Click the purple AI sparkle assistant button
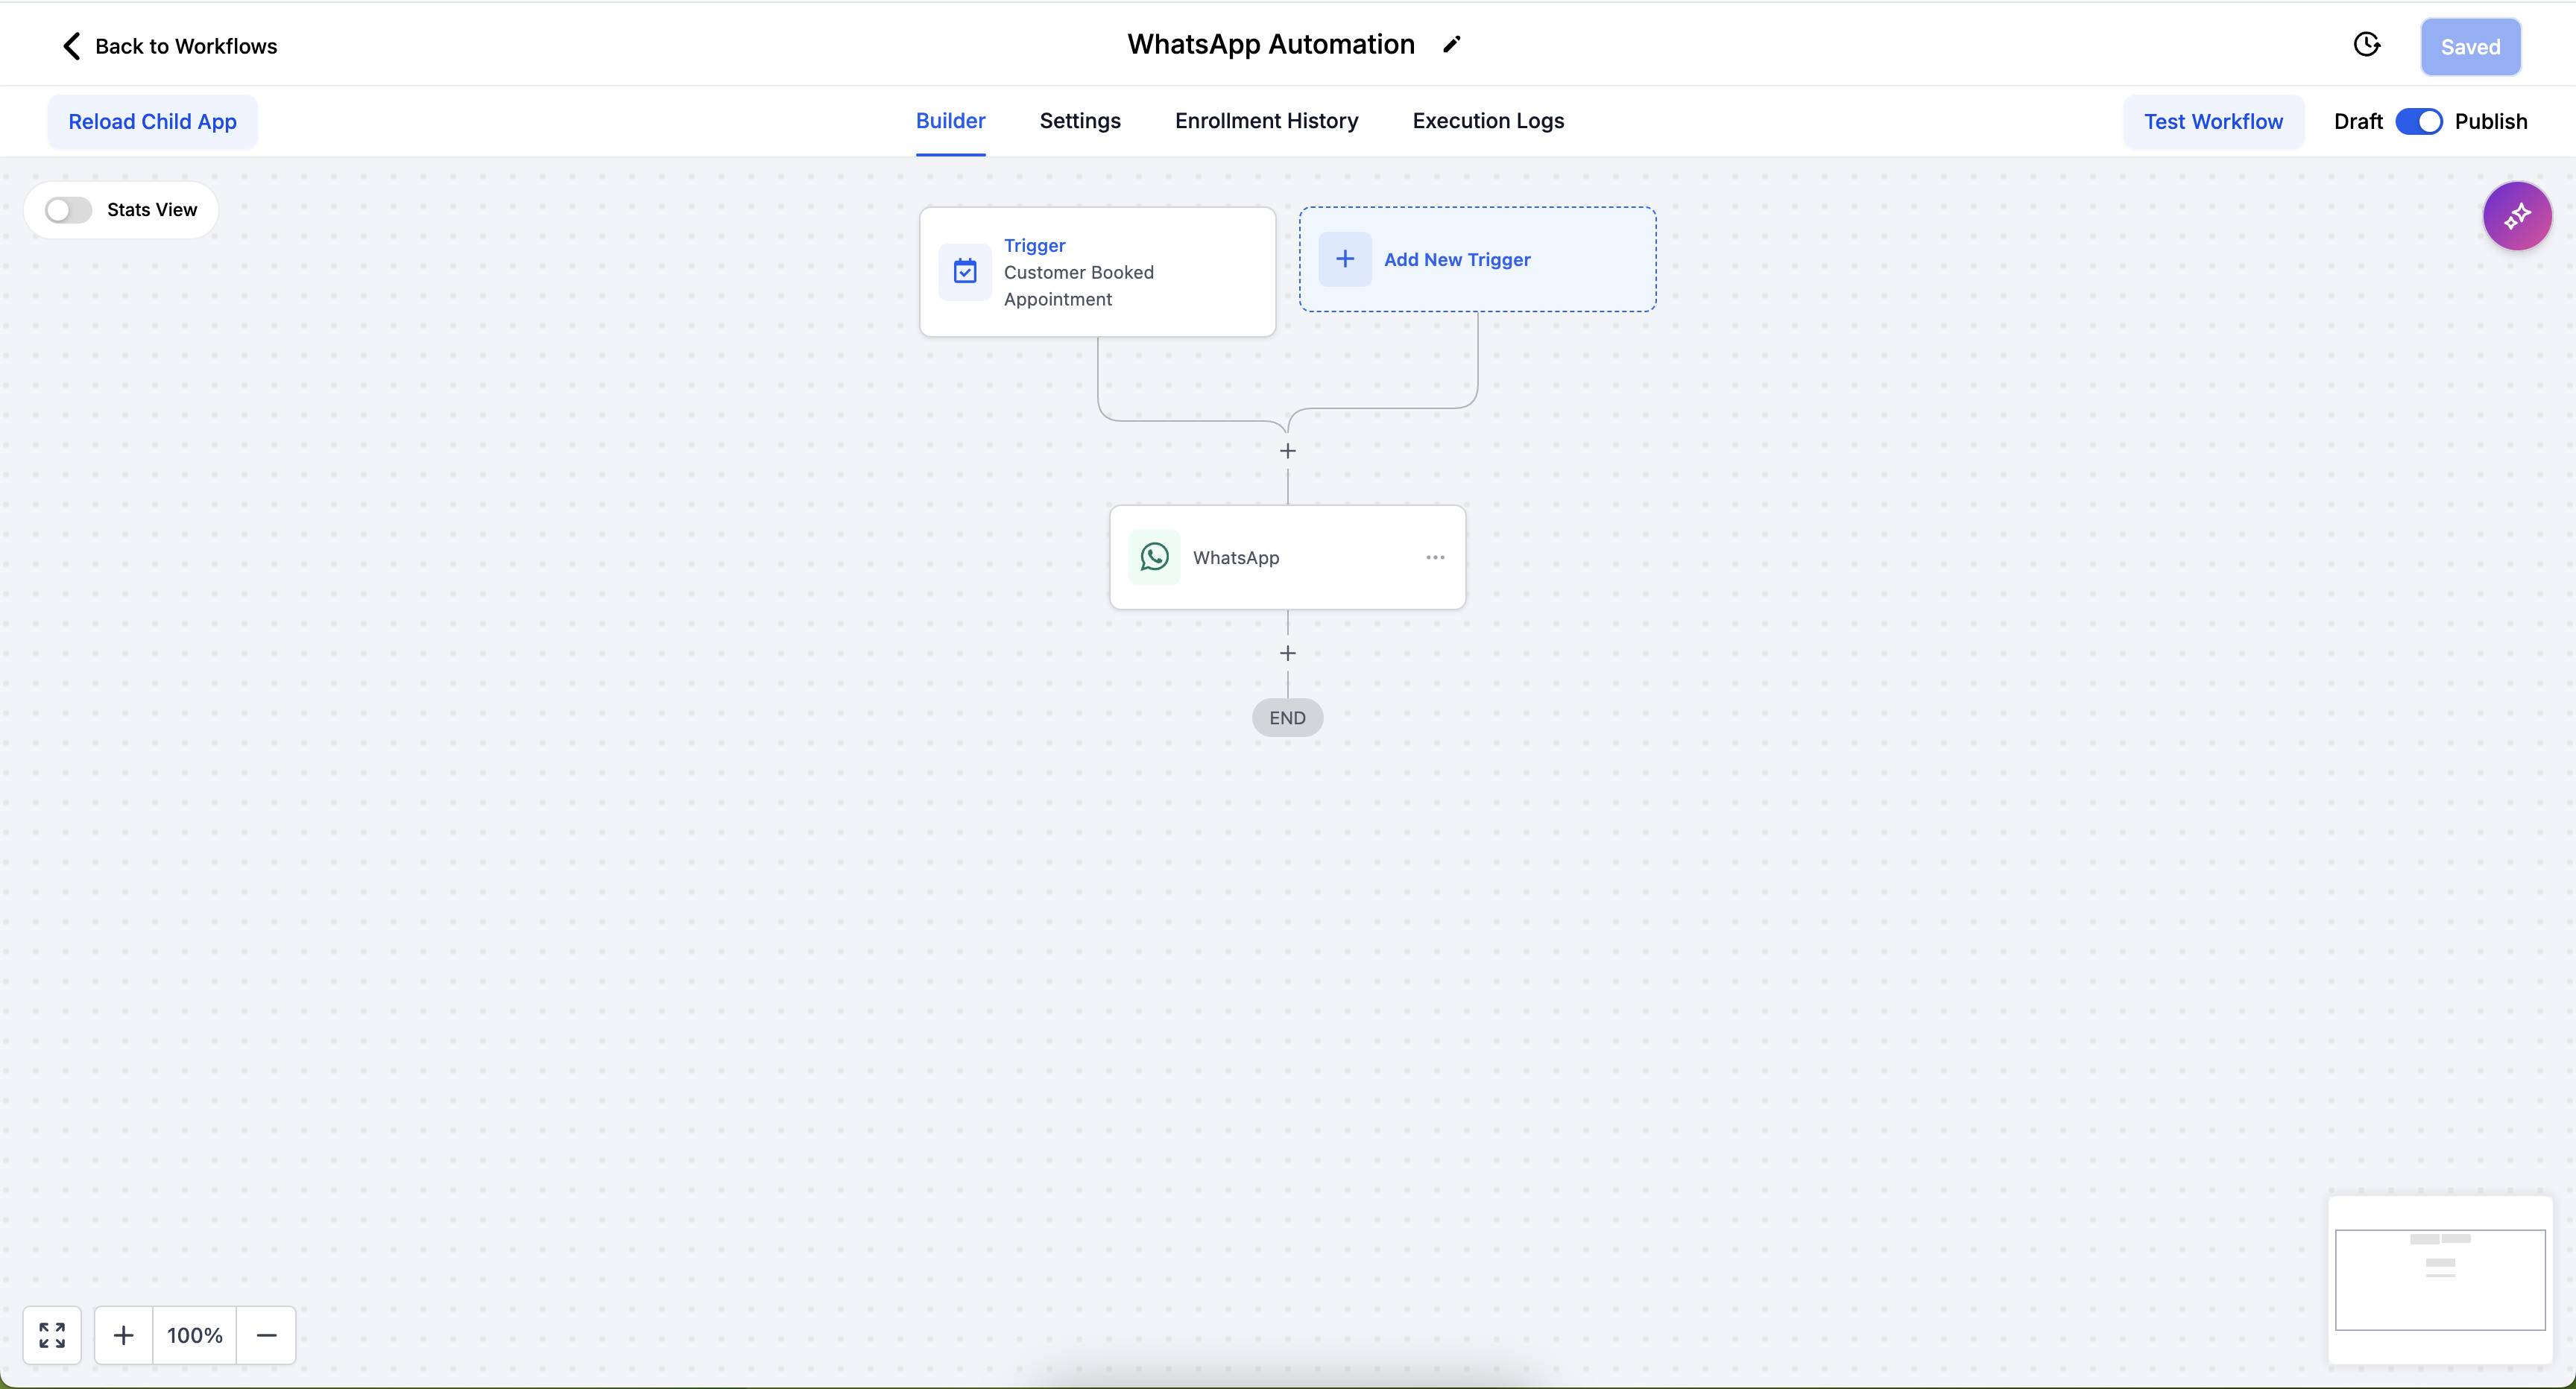Image resolution: width=2576 pixels, height=1389 pixels. coord(2517,216)
